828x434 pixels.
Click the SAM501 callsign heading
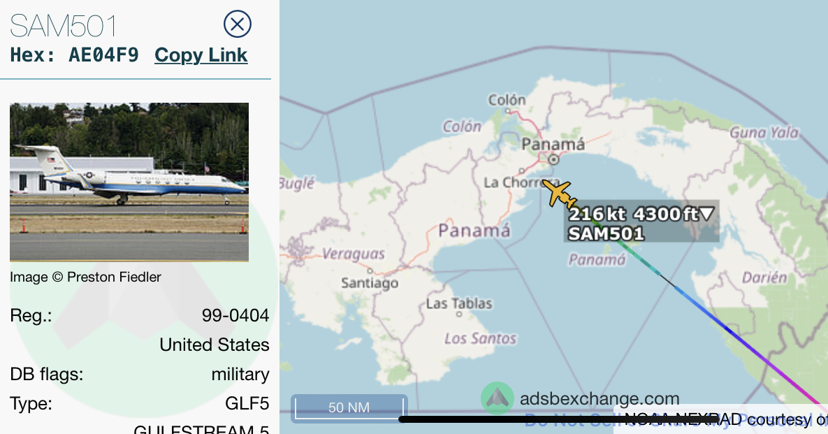click(63, 25)
